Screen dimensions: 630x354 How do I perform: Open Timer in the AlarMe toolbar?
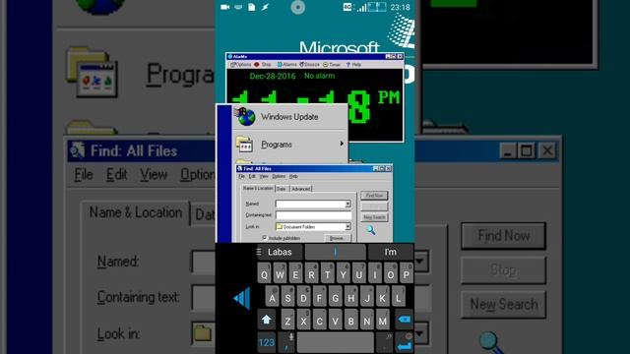click(332, 64)
